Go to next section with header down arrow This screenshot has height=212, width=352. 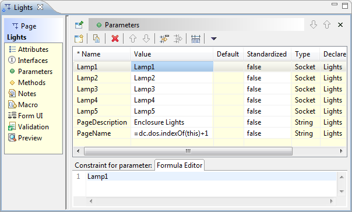point(314,24)
